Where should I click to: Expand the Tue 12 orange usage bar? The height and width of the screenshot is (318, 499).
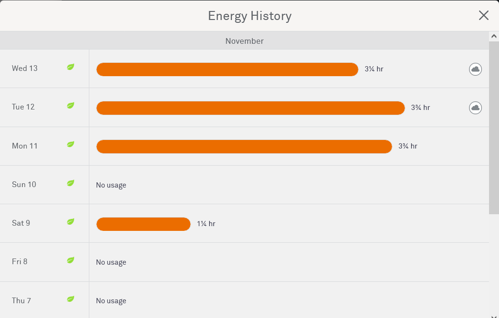[x=250, y=108]
